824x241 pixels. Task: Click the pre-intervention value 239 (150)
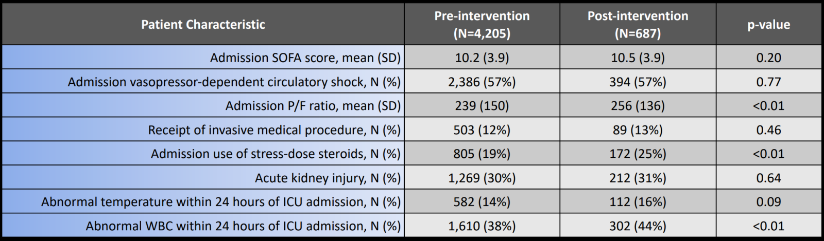coord(482,106)
